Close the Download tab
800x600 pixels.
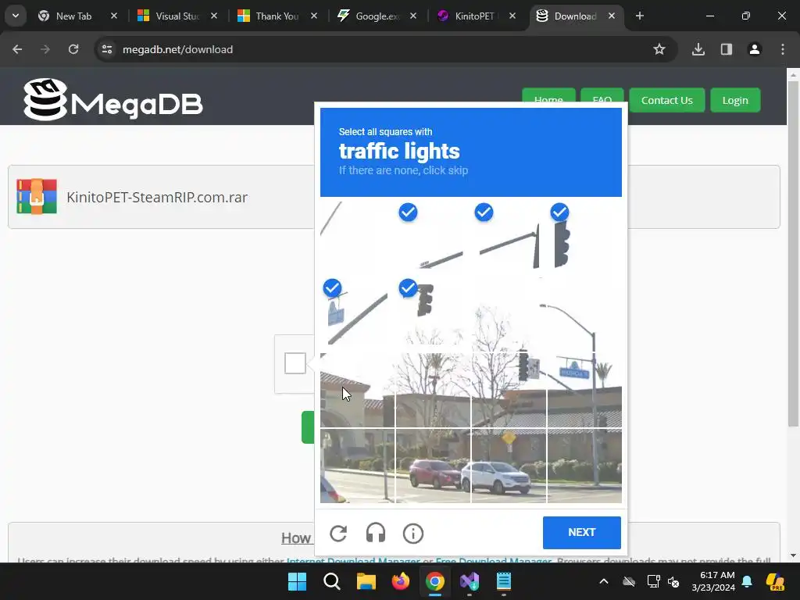pyautogui.click(x=612, y=16)
